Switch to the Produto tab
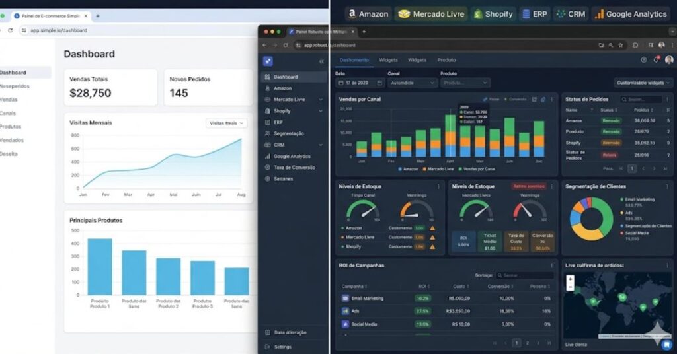Viewport: 677px width, 354px height. [x=446, y=60]
